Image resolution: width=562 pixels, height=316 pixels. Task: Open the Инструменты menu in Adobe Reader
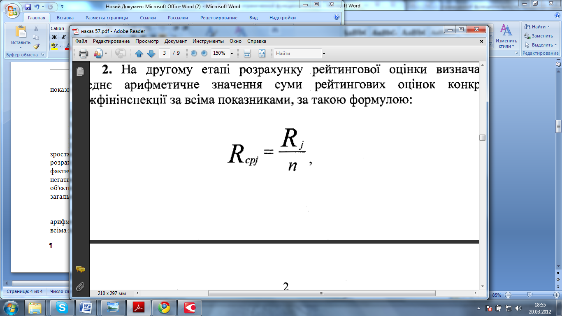(208, 41)
